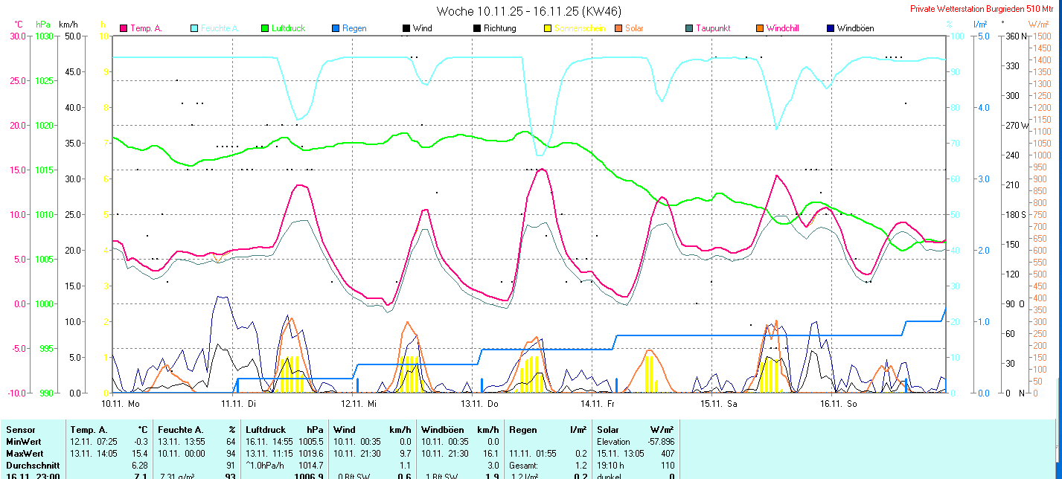This screenshot has width=1062, height=479.
Task: Select the Richtung legend label
Action: pyautogui.click(x=499, y=28)
